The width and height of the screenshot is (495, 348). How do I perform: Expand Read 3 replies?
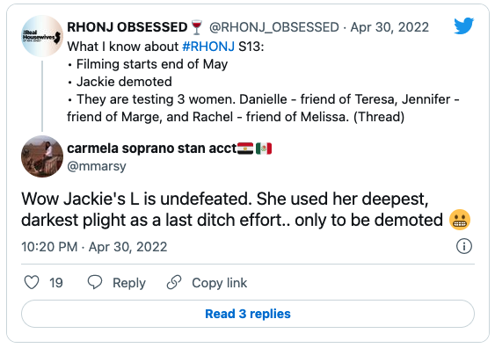(248, 314)
